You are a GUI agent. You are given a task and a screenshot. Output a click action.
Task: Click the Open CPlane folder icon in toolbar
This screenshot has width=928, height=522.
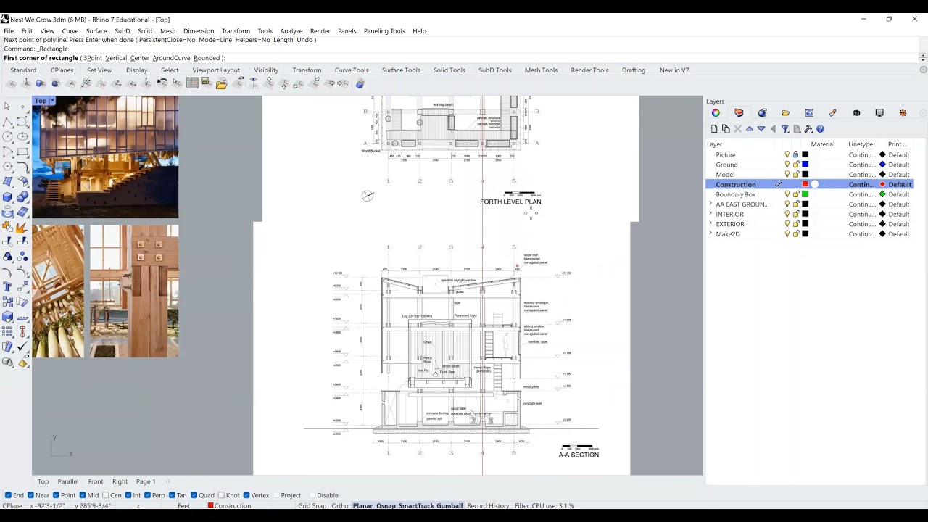pyautogui.click(x=221, y=84)
